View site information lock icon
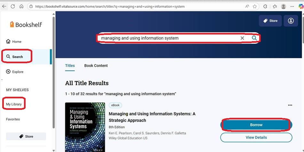 pos(31,6)
